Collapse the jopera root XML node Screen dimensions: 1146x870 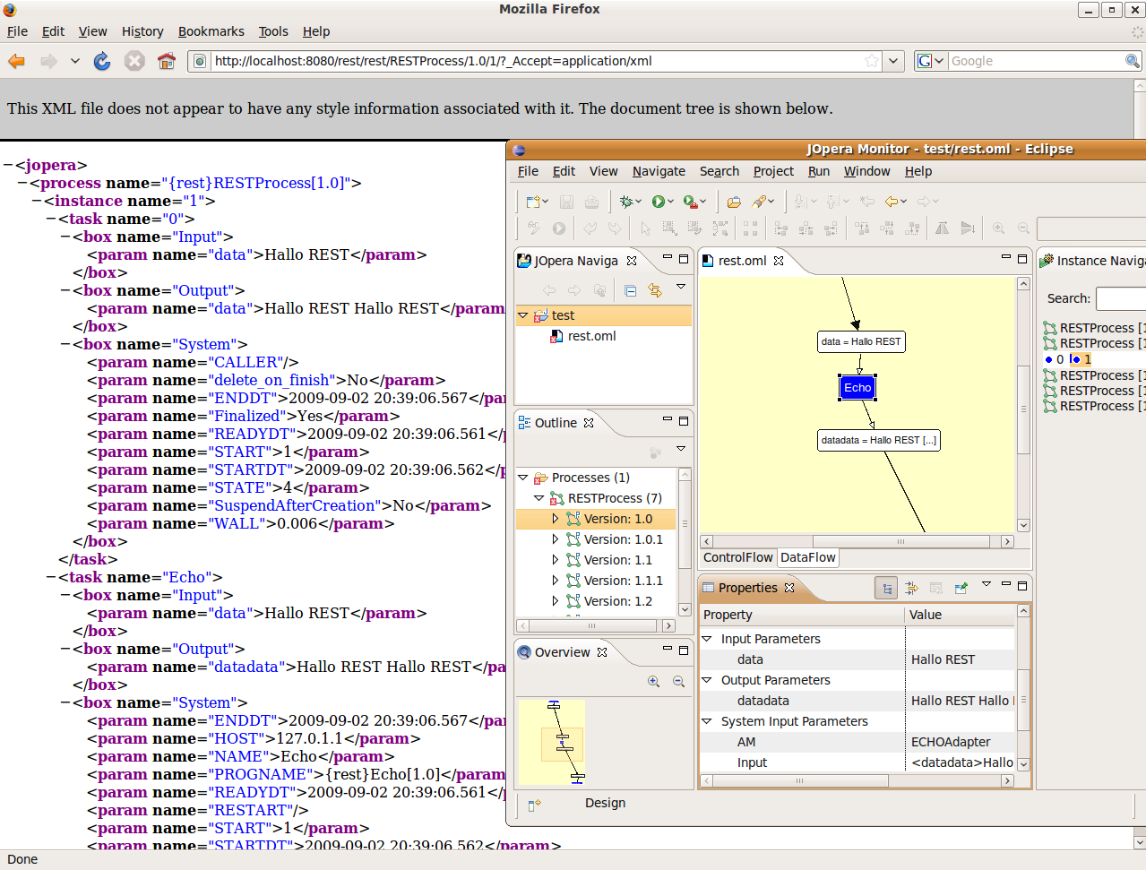[8, 166]
